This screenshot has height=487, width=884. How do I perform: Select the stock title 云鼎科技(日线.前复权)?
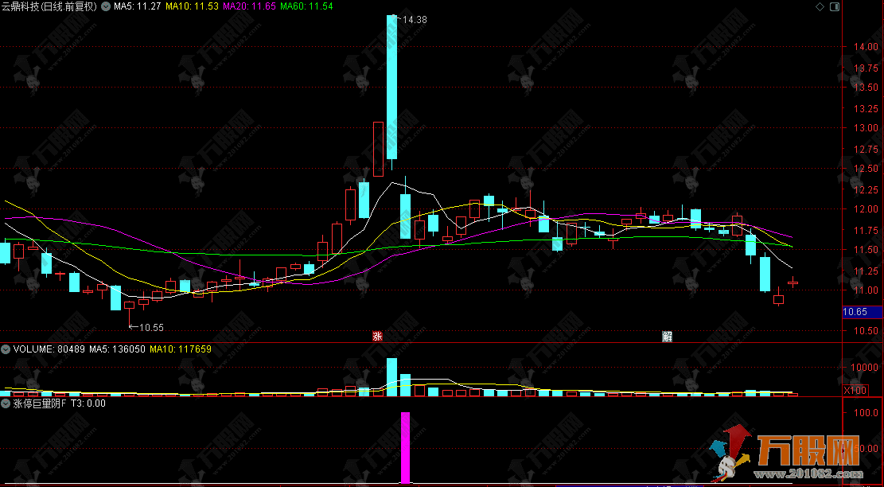pos(49,6)
